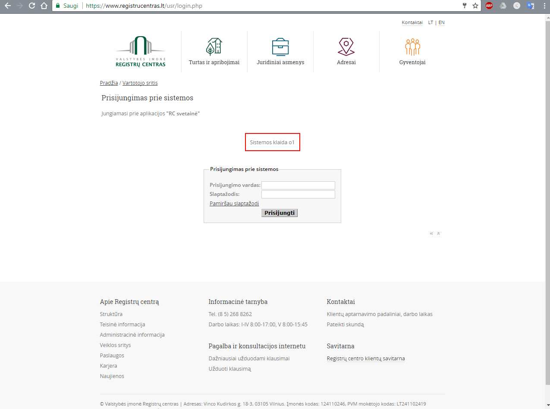
Task: Switch the site language to LT
Action: point(431,22)
